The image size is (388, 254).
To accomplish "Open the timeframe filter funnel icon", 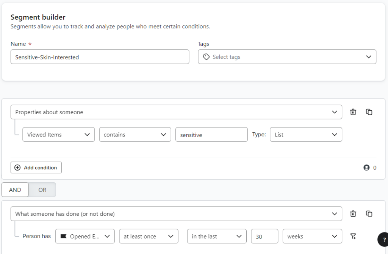I will coord(353,236).
